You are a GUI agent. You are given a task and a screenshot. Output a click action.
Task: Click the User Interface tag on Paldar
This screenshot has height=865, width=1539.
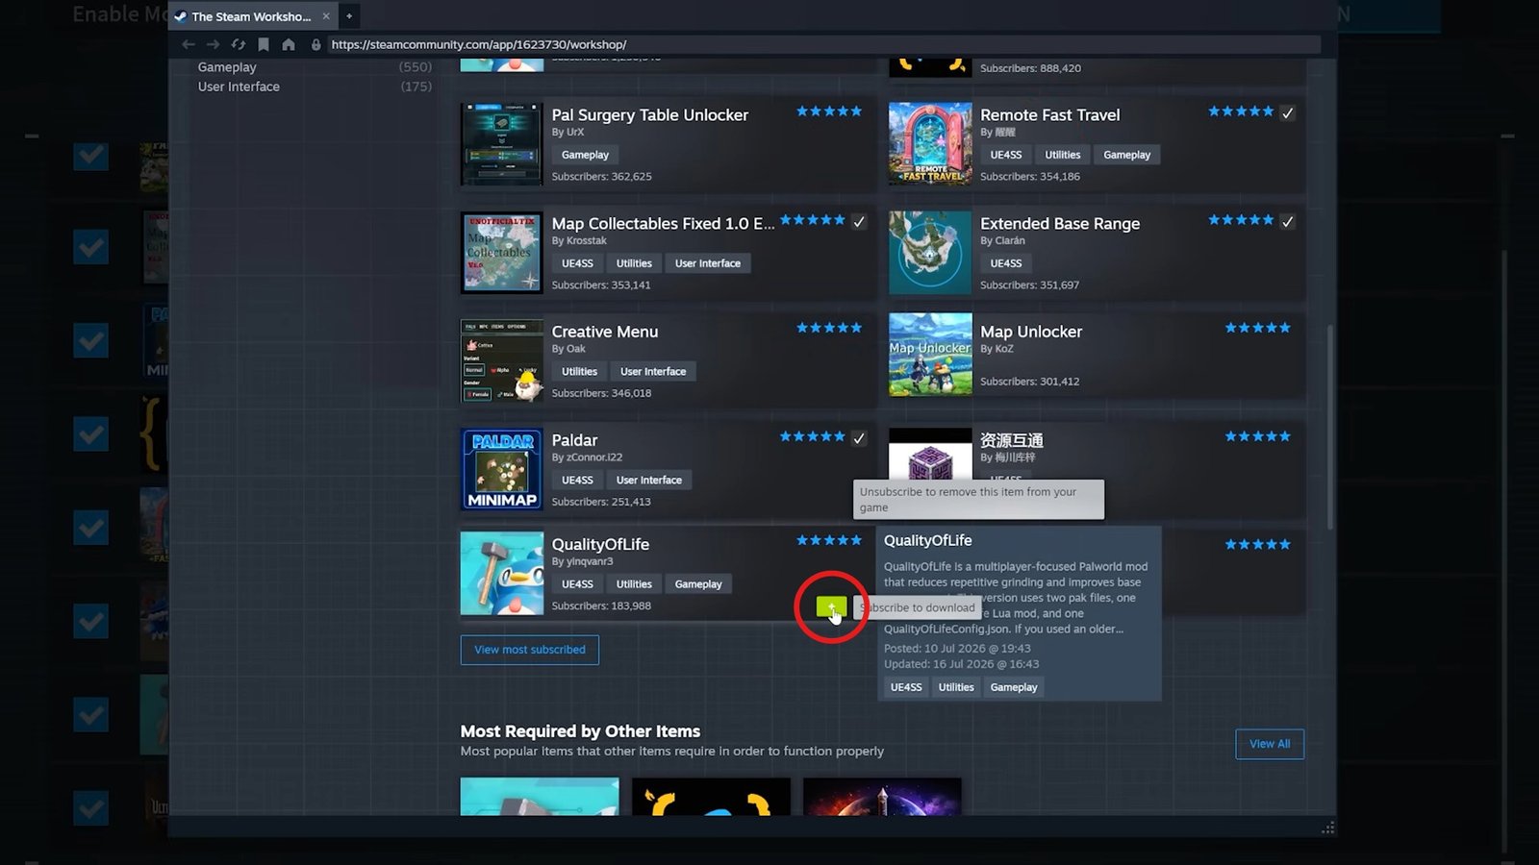pos(649,481)
